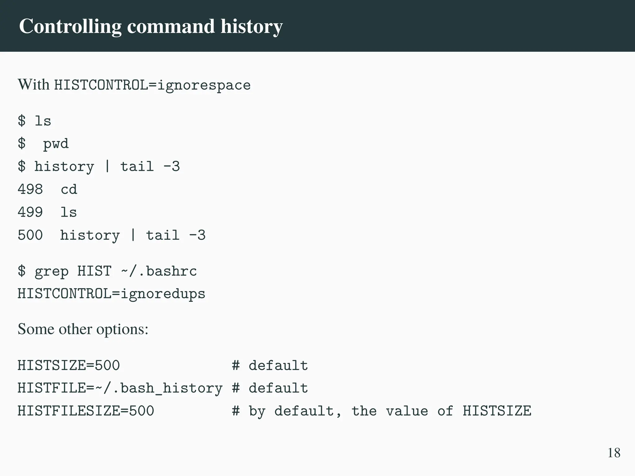The image size is (635, 476).
Task: Click the page number 18
Action: 614,453
